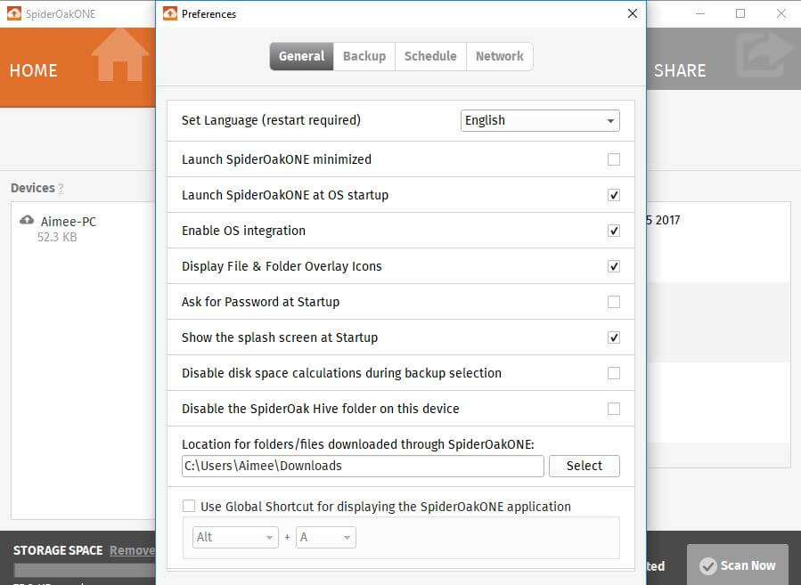Click the SpiderOakONE logo in main window title bar
Image resolution: width=801 pixels, height=585 pixels.
pyautogui.click(x=13, y=13)
